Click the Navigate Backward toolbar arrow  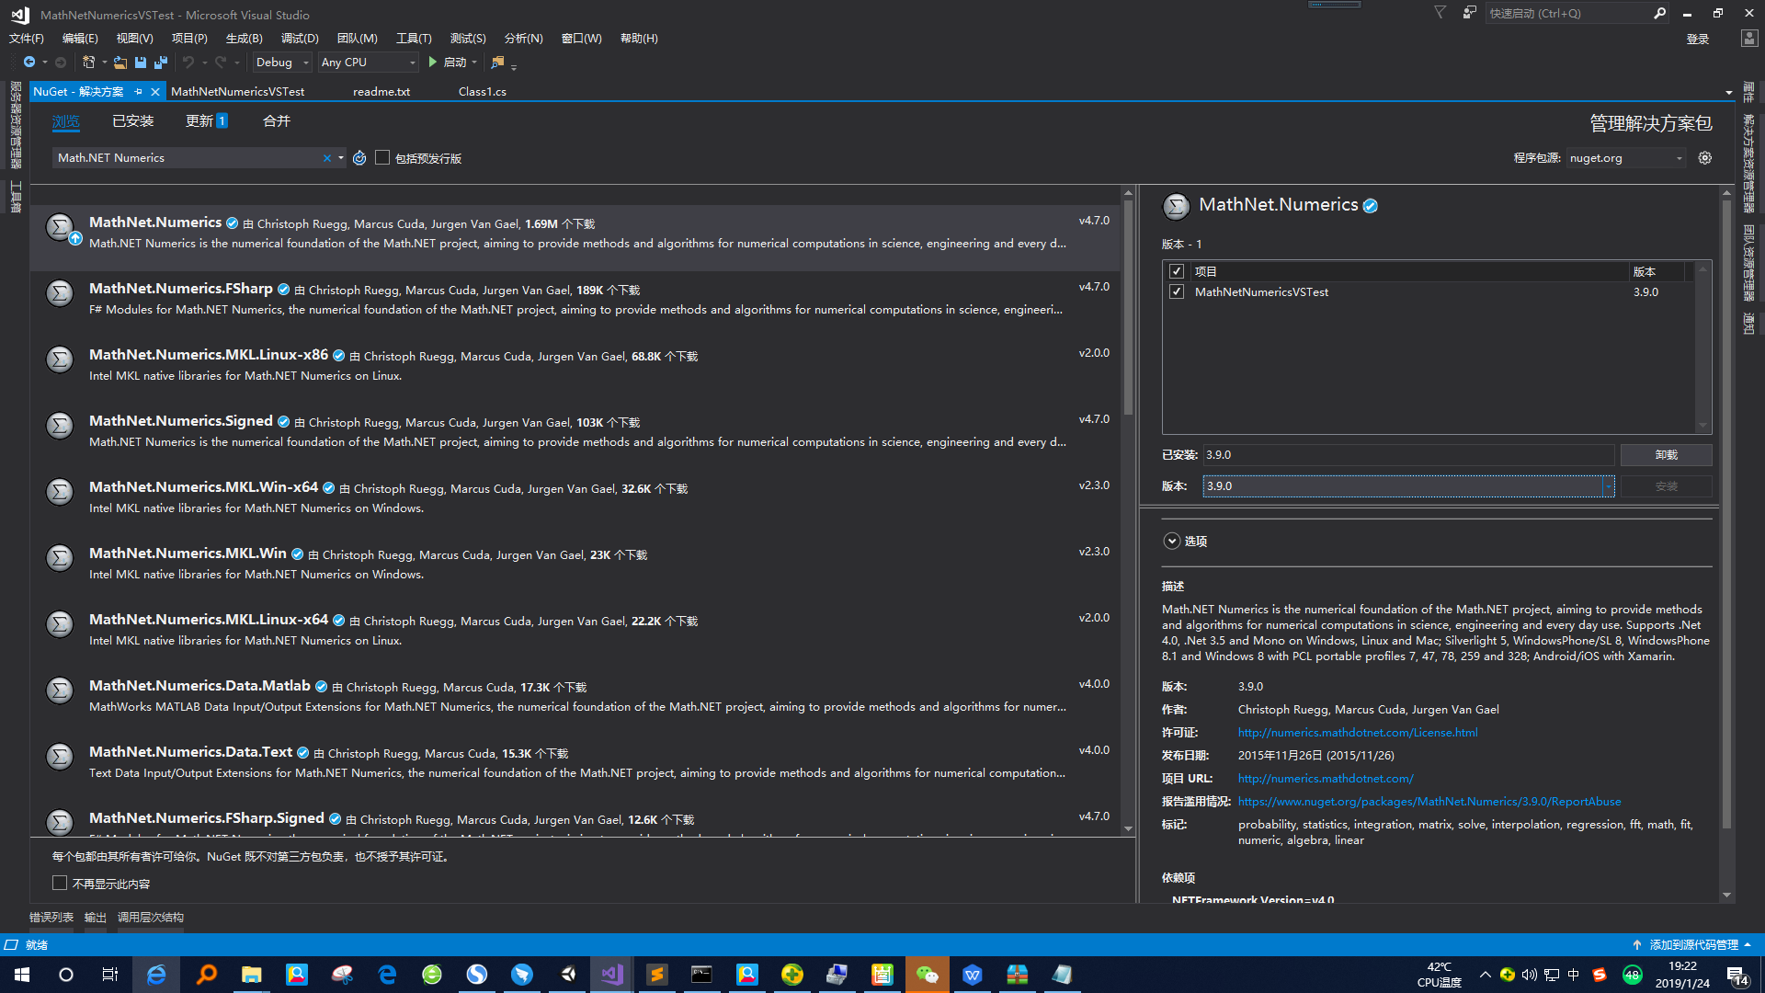pyautogui.click(x=29, y=63)
